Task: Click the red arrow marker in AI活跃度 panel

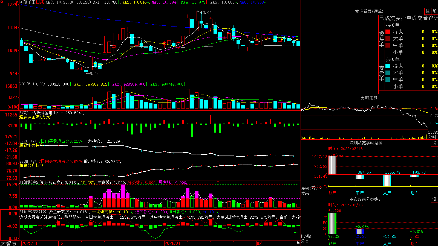Action: pos(218,182)
